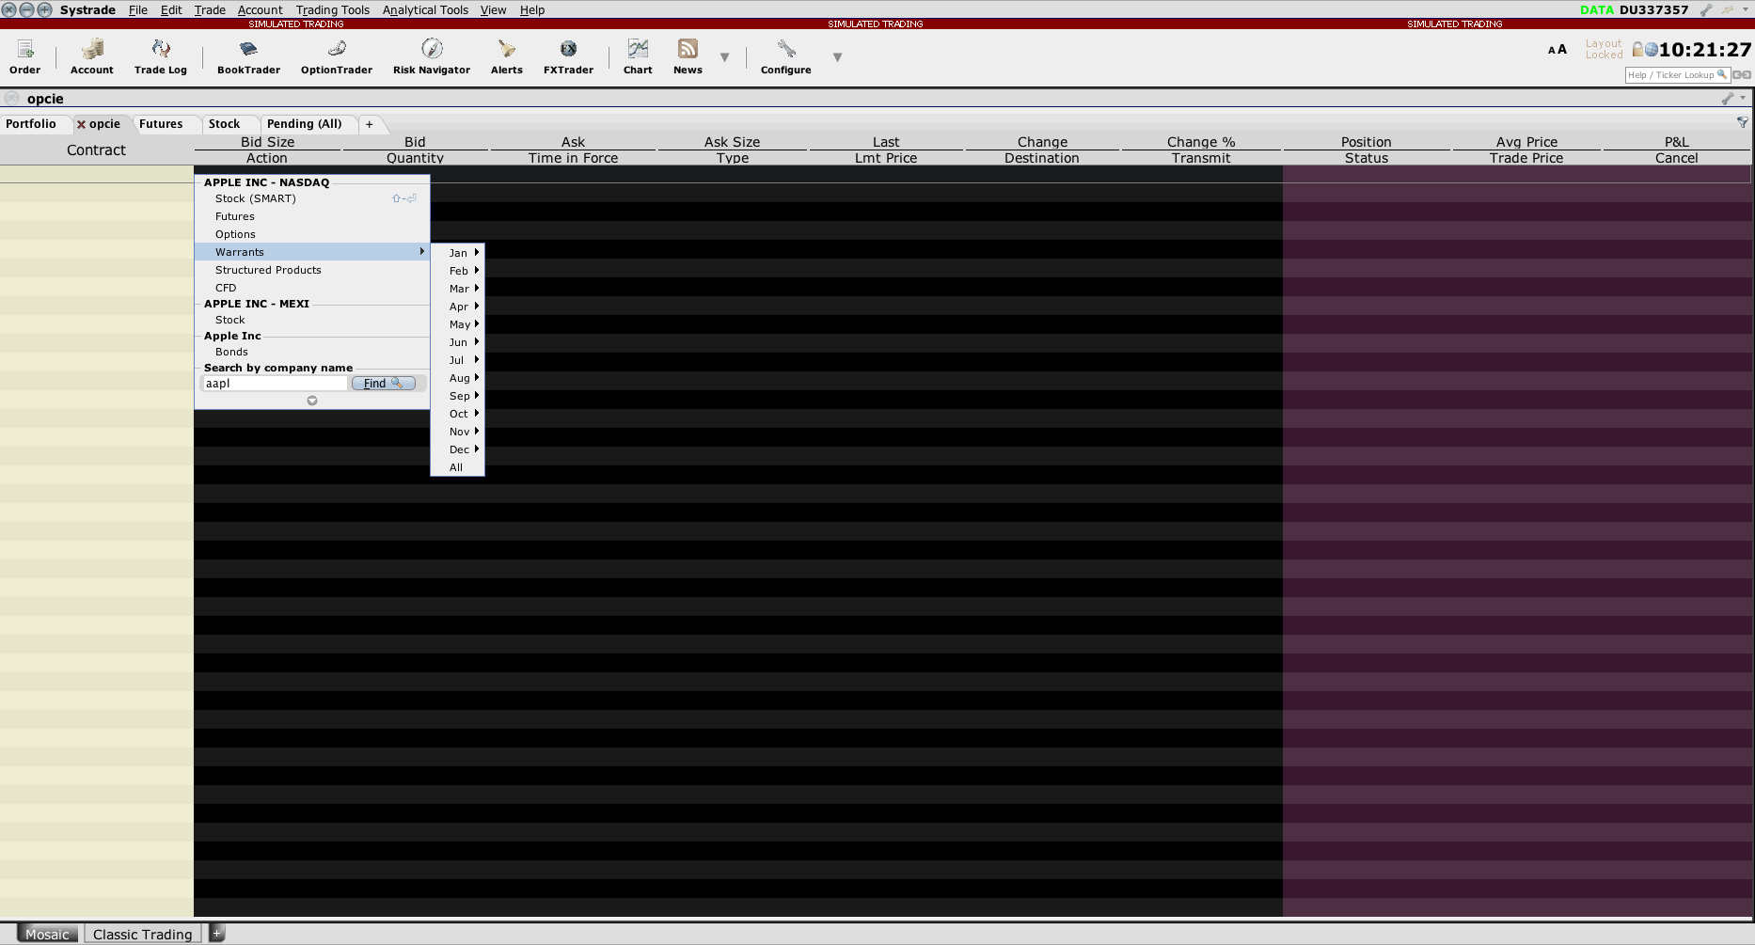Select All months in the warrants submenu
The height and width of the screenshot is (945, 1755).
[457, 467]
